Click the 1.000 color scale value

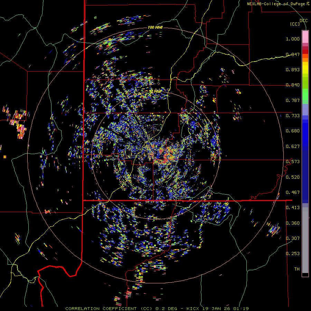pyautogui.click(x=293, y=39)
